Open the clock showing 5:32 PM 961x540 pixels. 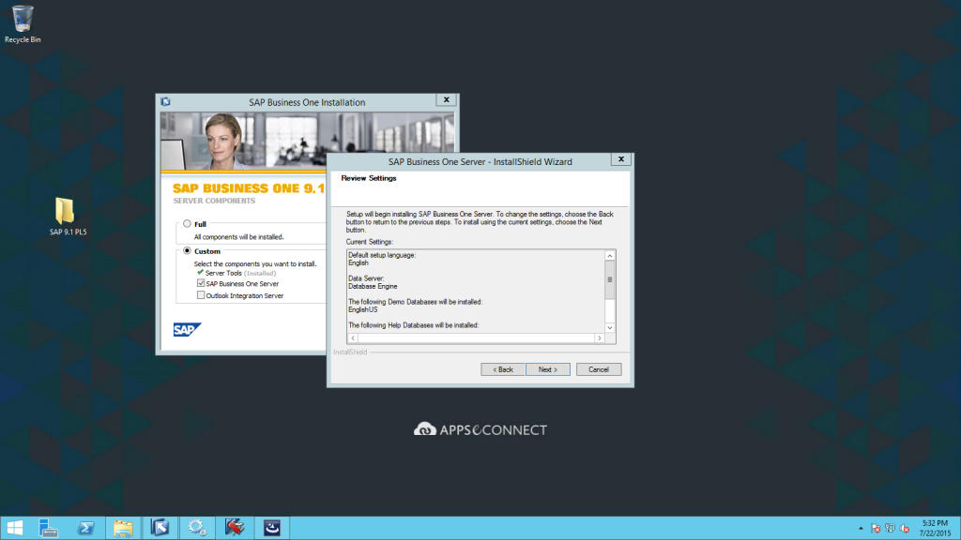click(x=935, y=529)
